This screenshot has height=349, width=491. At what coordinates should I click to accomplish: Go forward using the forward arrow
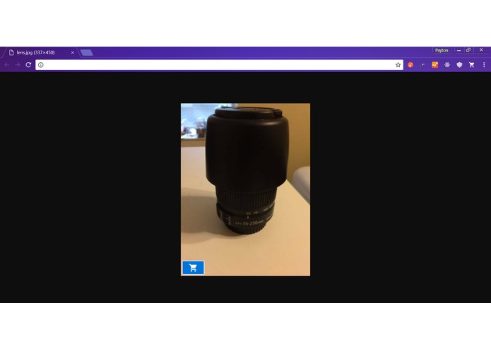pyautogui.click(x=18, y=65)
